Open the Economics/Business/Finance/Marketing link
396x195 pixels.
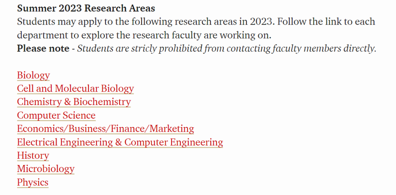tap(105, 129)
